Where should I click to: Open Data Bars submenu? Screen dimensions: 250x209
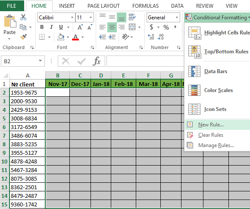[x=218, y=71]
